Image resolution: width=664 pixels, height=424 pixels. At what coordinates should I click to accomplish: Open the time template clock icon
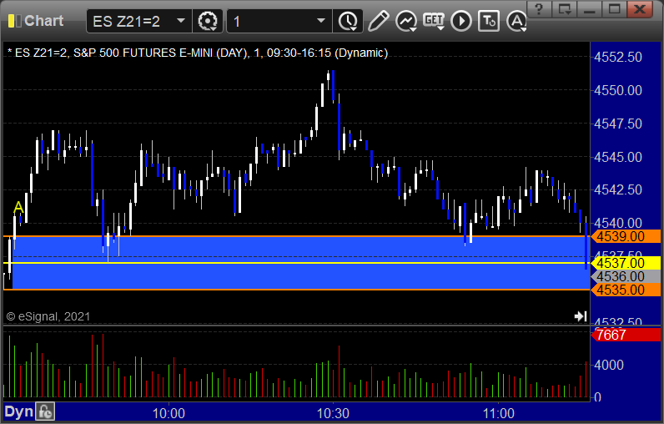pyautogui.click(x=348, y=21)
